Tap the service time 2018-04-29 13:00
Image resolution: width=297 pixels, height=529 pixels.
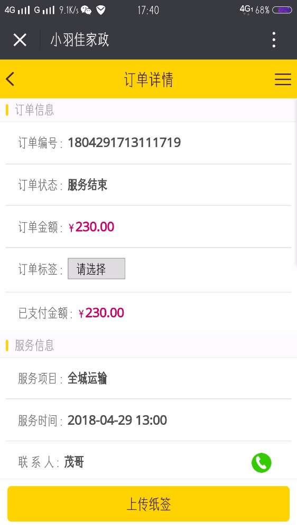[117, 421]
